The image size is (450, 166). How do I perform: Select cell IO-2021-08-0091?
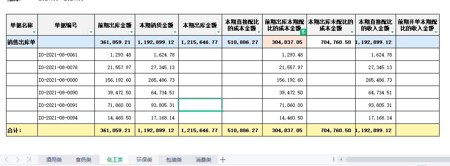[x=66, y=105]
